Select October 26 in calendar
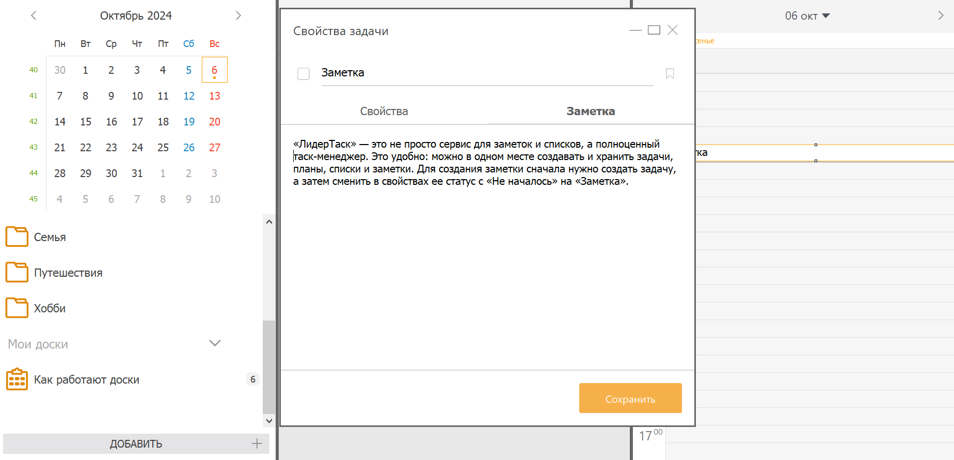954x460 pixels. click(189, 147)
